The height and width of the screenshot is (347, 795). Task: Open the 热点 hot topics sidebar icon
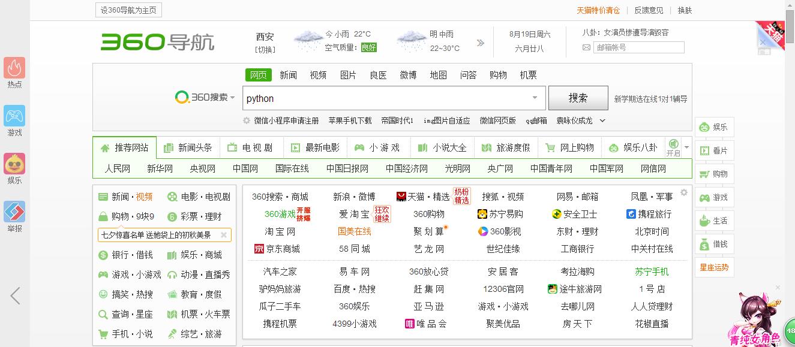(x=14, y=68)
